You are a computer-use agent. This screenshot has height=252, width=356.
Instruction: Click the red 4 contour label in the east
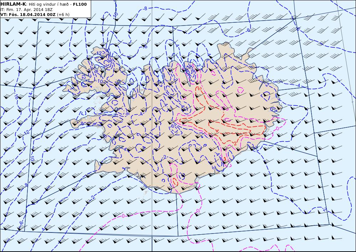click(217, 131)
